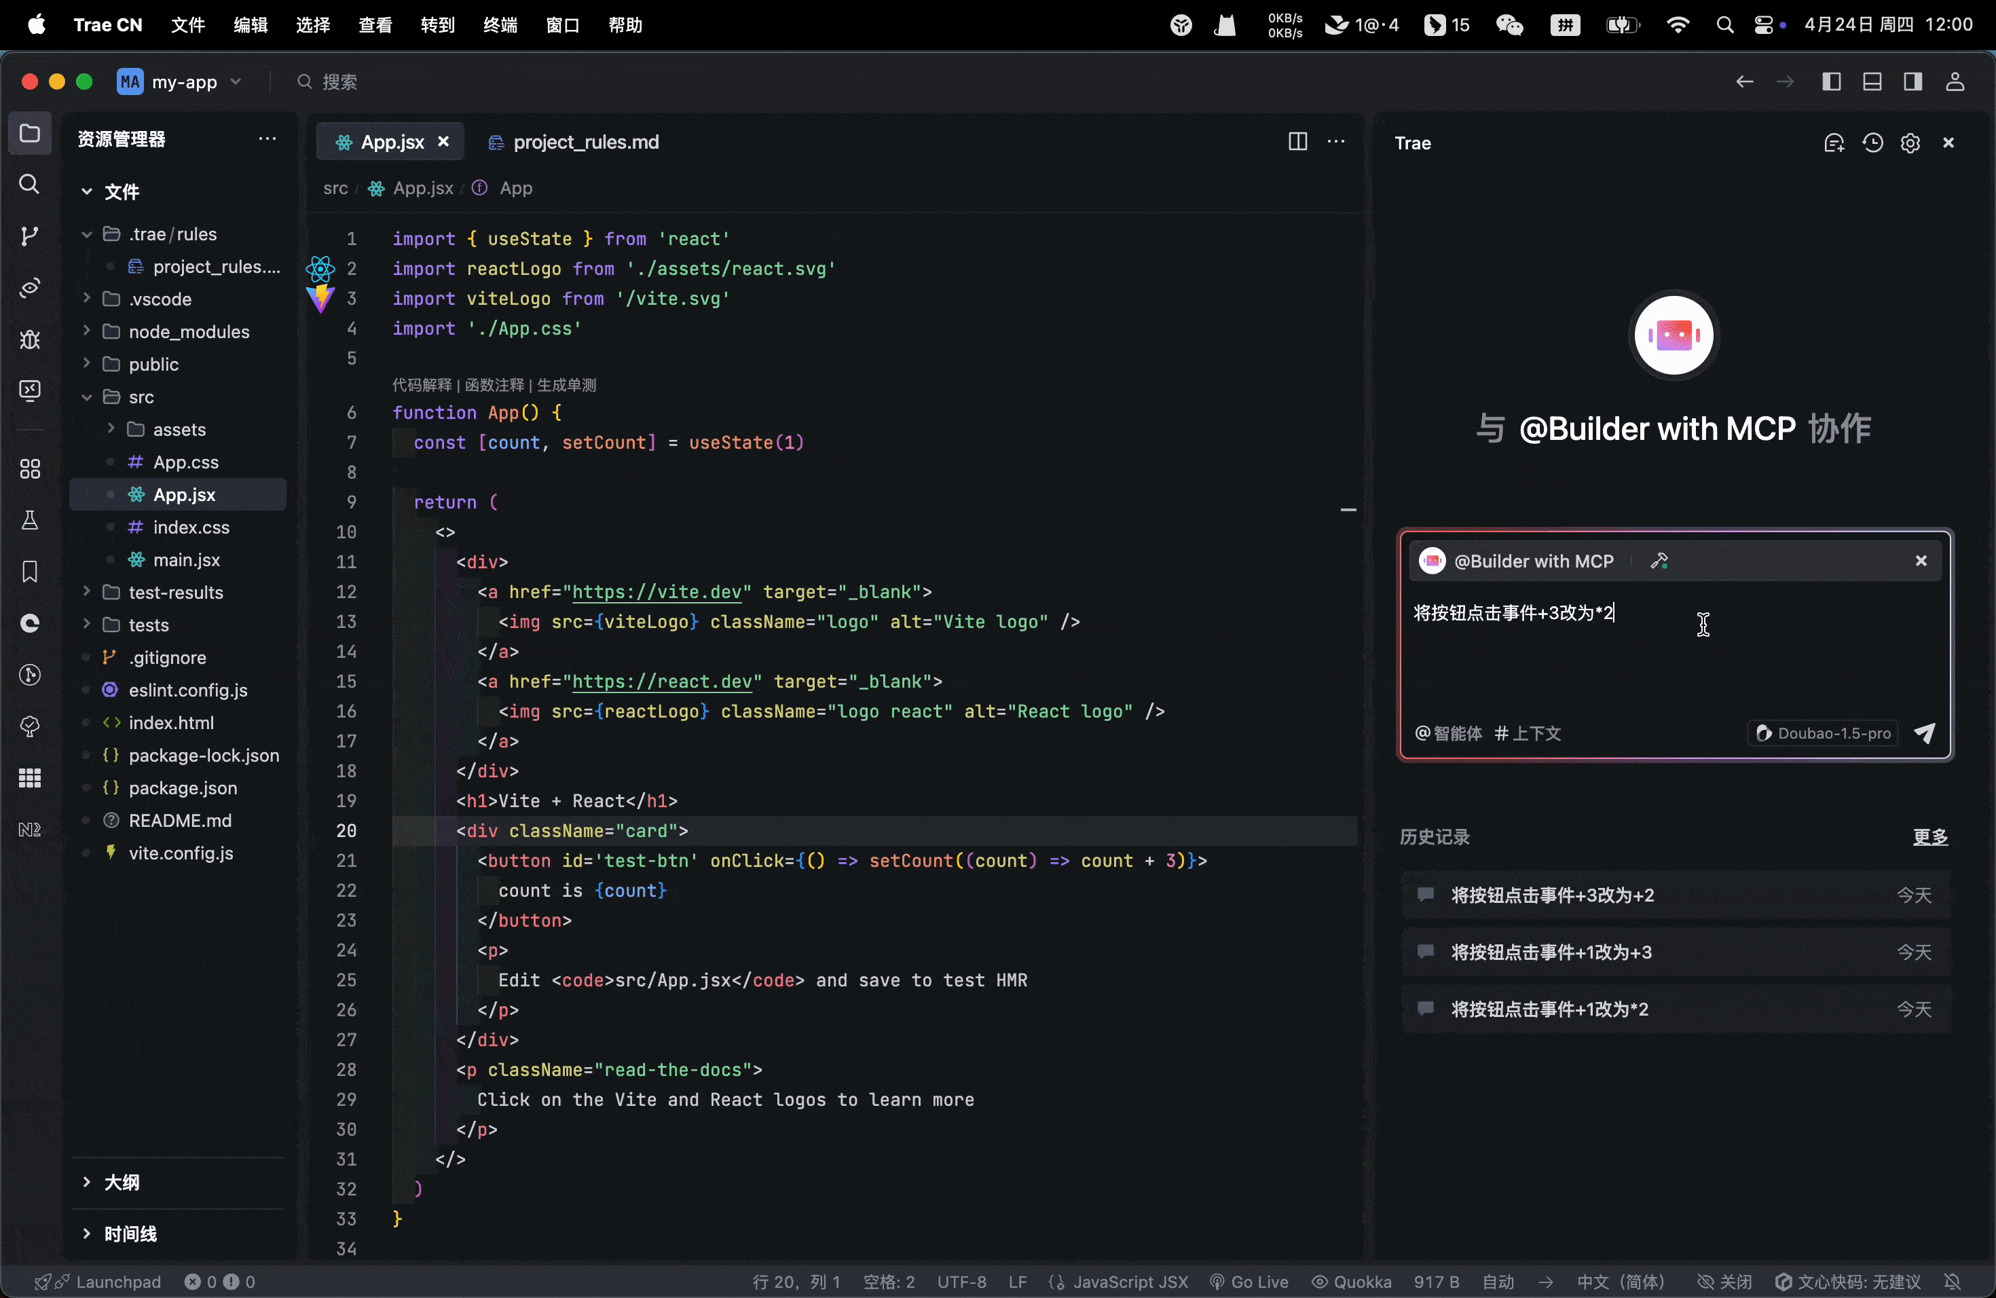Open the 终端 menu in menu bar

500,25
